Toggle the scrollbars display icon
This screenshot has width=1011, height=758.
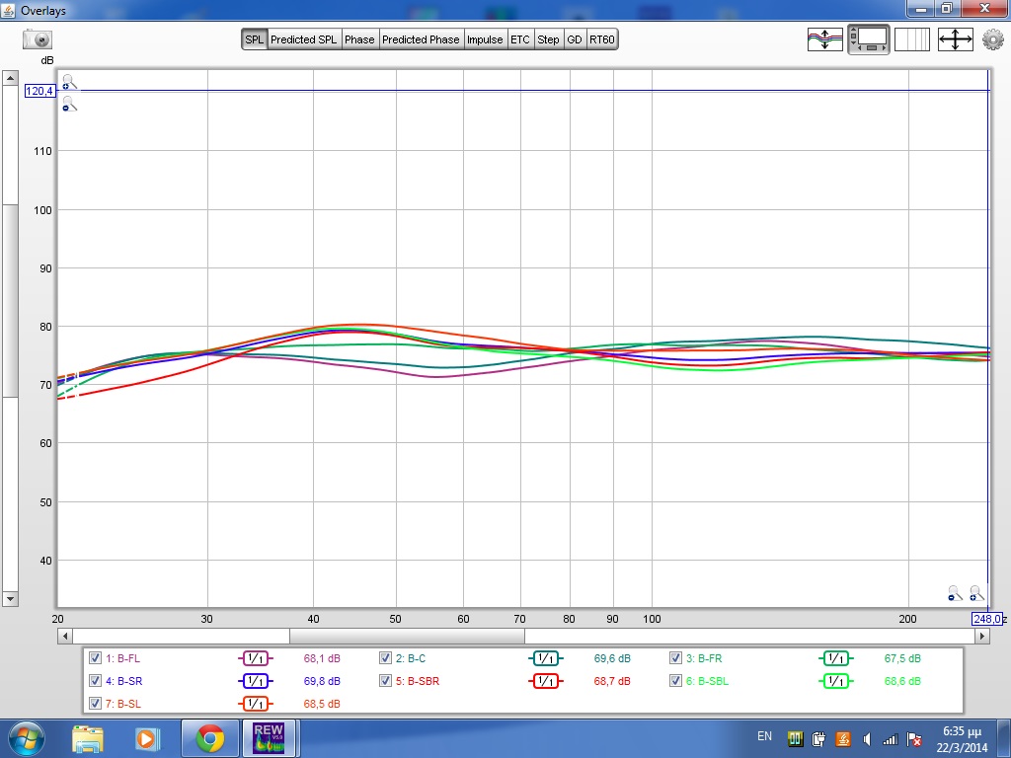coord(869,39)
